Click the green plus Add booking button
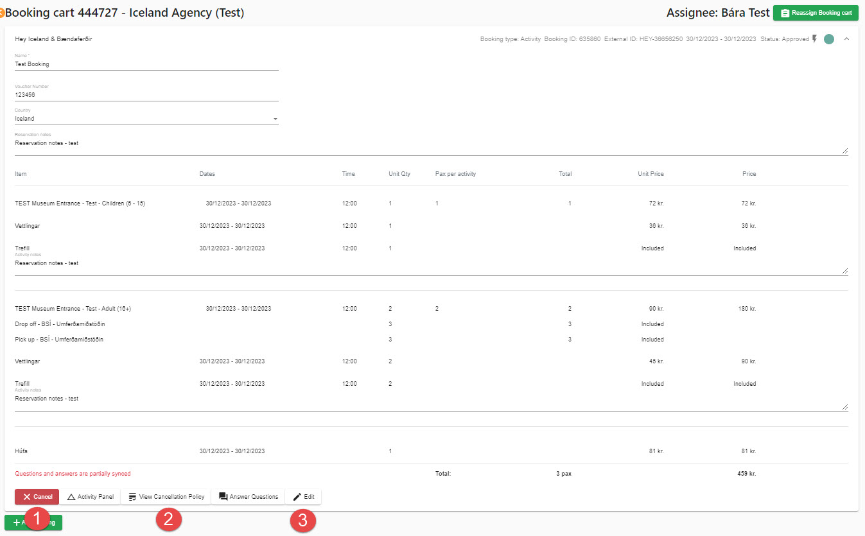Viewport: 865px width, 536px height. [x=33, y=523]
